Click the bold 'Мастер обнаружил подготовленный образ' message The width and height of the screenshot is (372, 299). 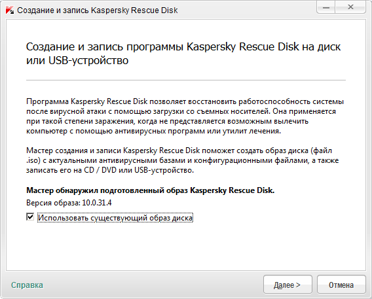click(150, 190)
